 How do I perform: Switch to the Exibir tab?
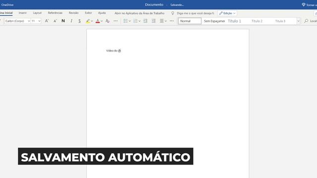point(88,13)
